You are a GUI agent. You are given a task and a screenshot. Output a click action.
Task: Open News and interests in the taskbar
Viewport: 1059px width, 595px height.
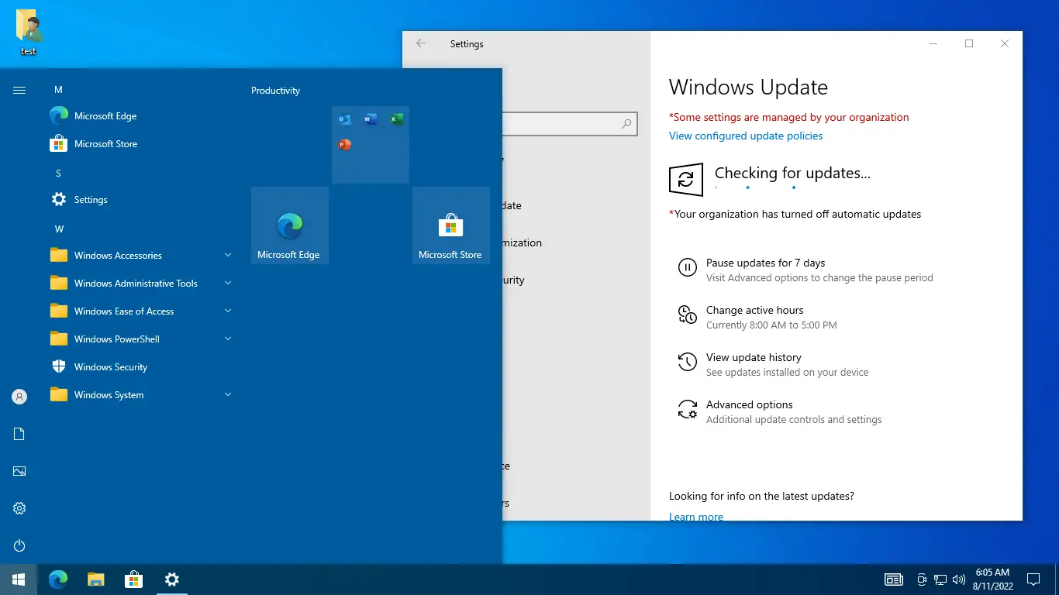coord(894,580)
